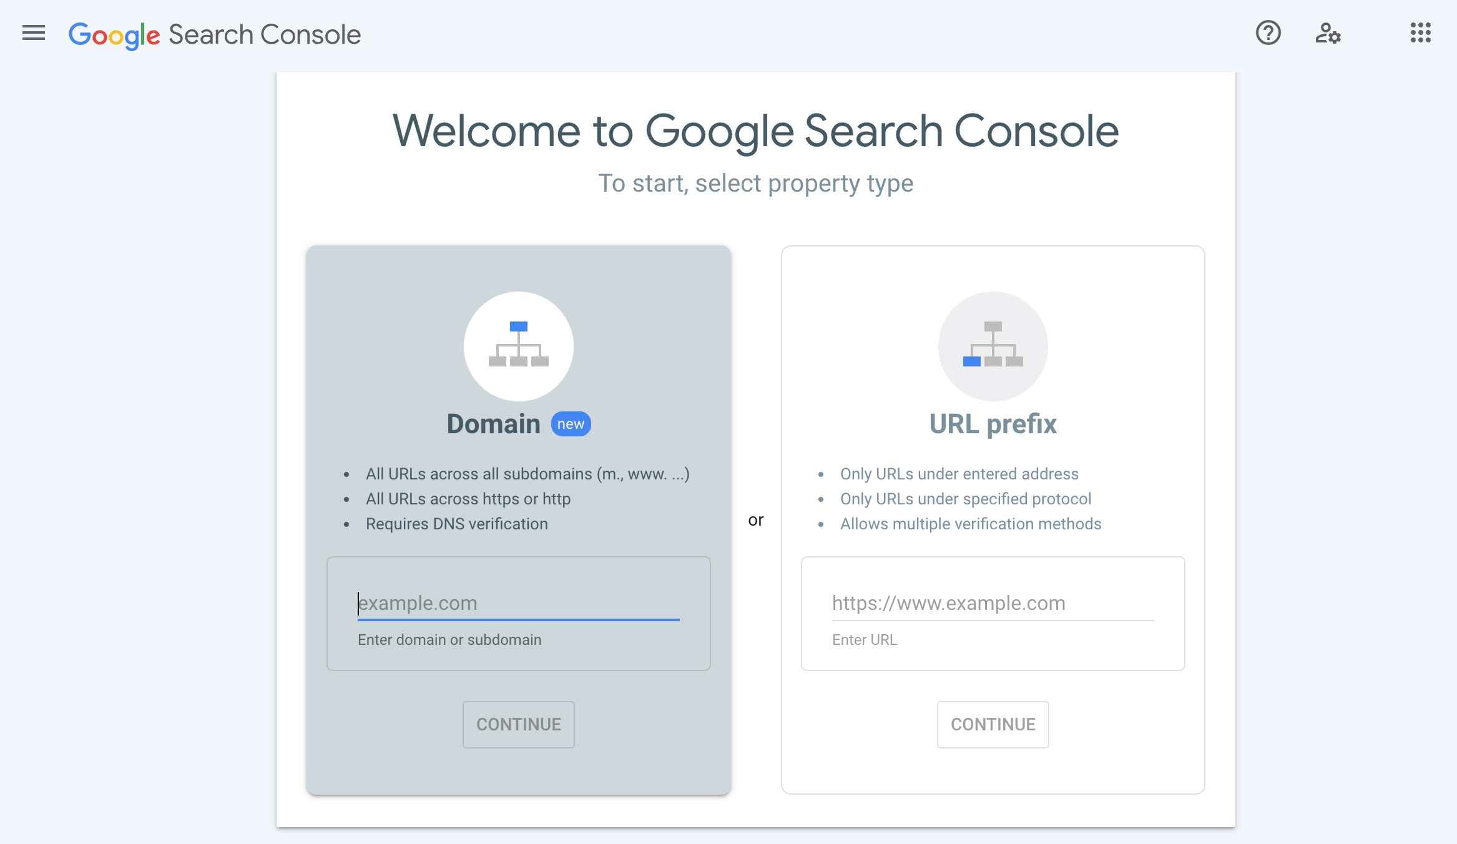Click the Google Search Console hamburger menu

[x=33, y=32]
